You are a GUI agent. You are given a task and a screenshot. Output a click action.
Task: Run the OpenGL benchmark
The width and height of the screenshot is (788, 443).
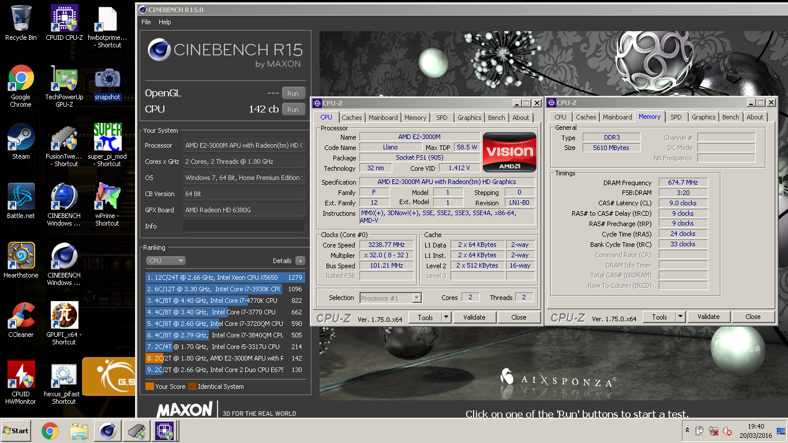click(293, 93)
